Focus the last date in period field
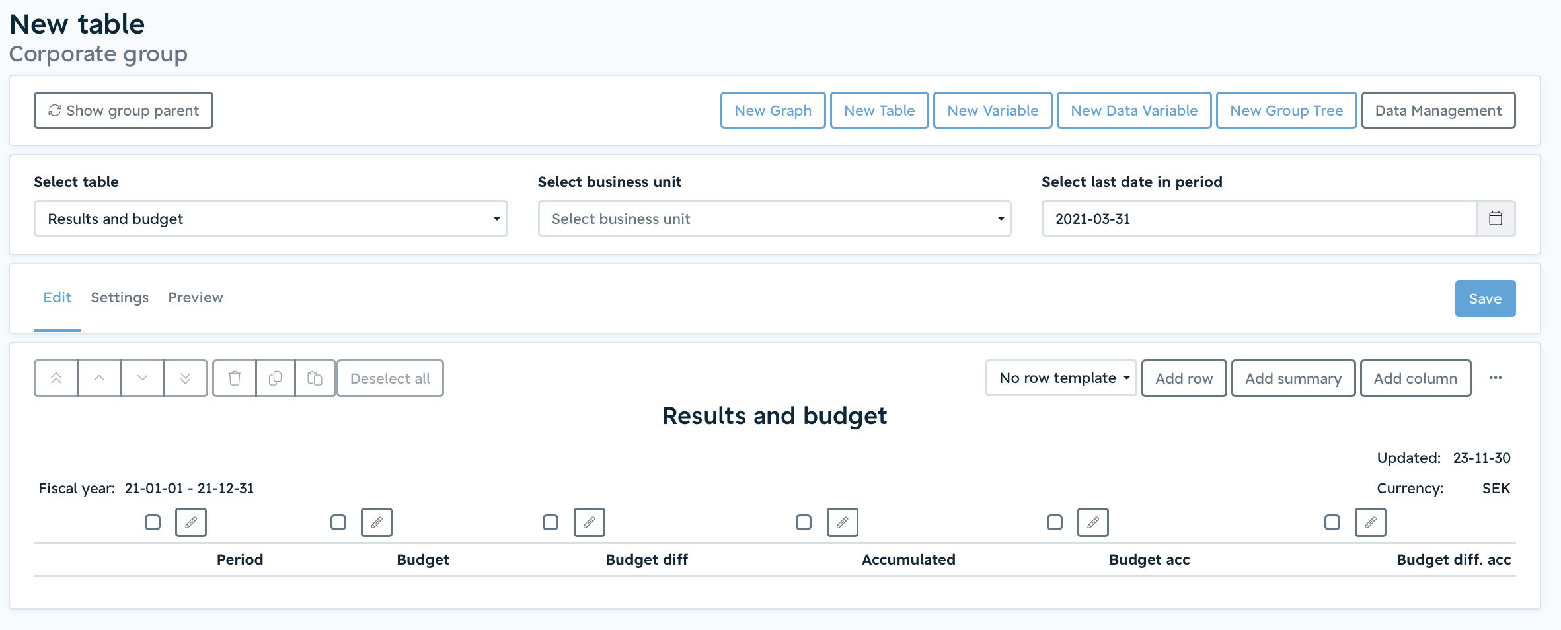This screenshot has width=1561, height=630. point(1260,219)
